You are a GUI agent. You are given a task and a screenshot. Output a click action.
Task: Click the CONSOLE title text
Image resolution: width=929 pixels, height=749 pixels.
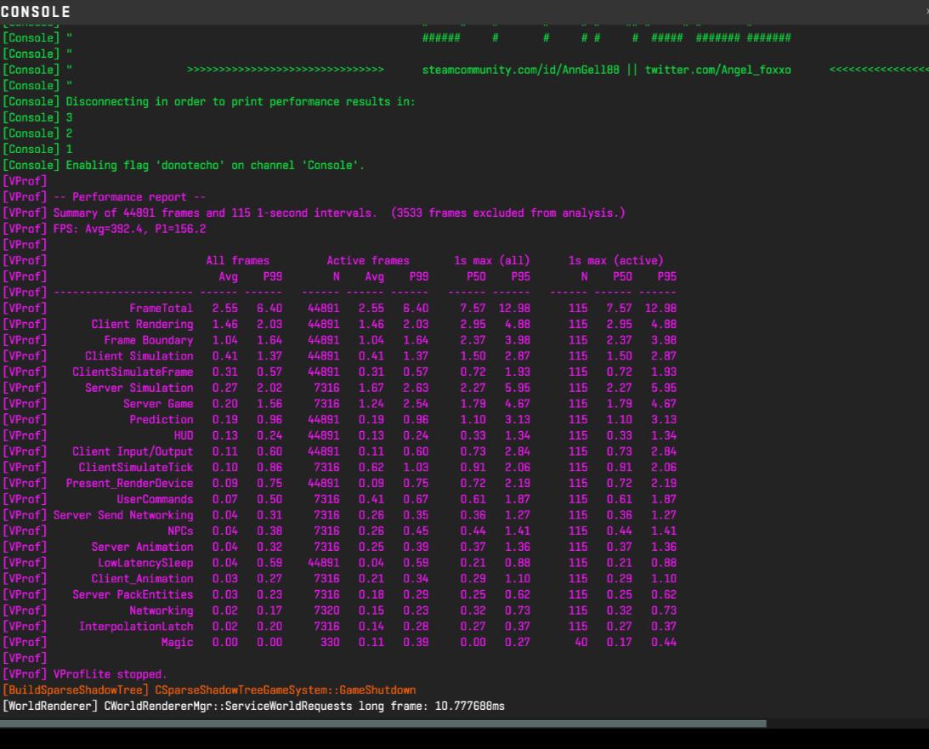tap(36, 12)
